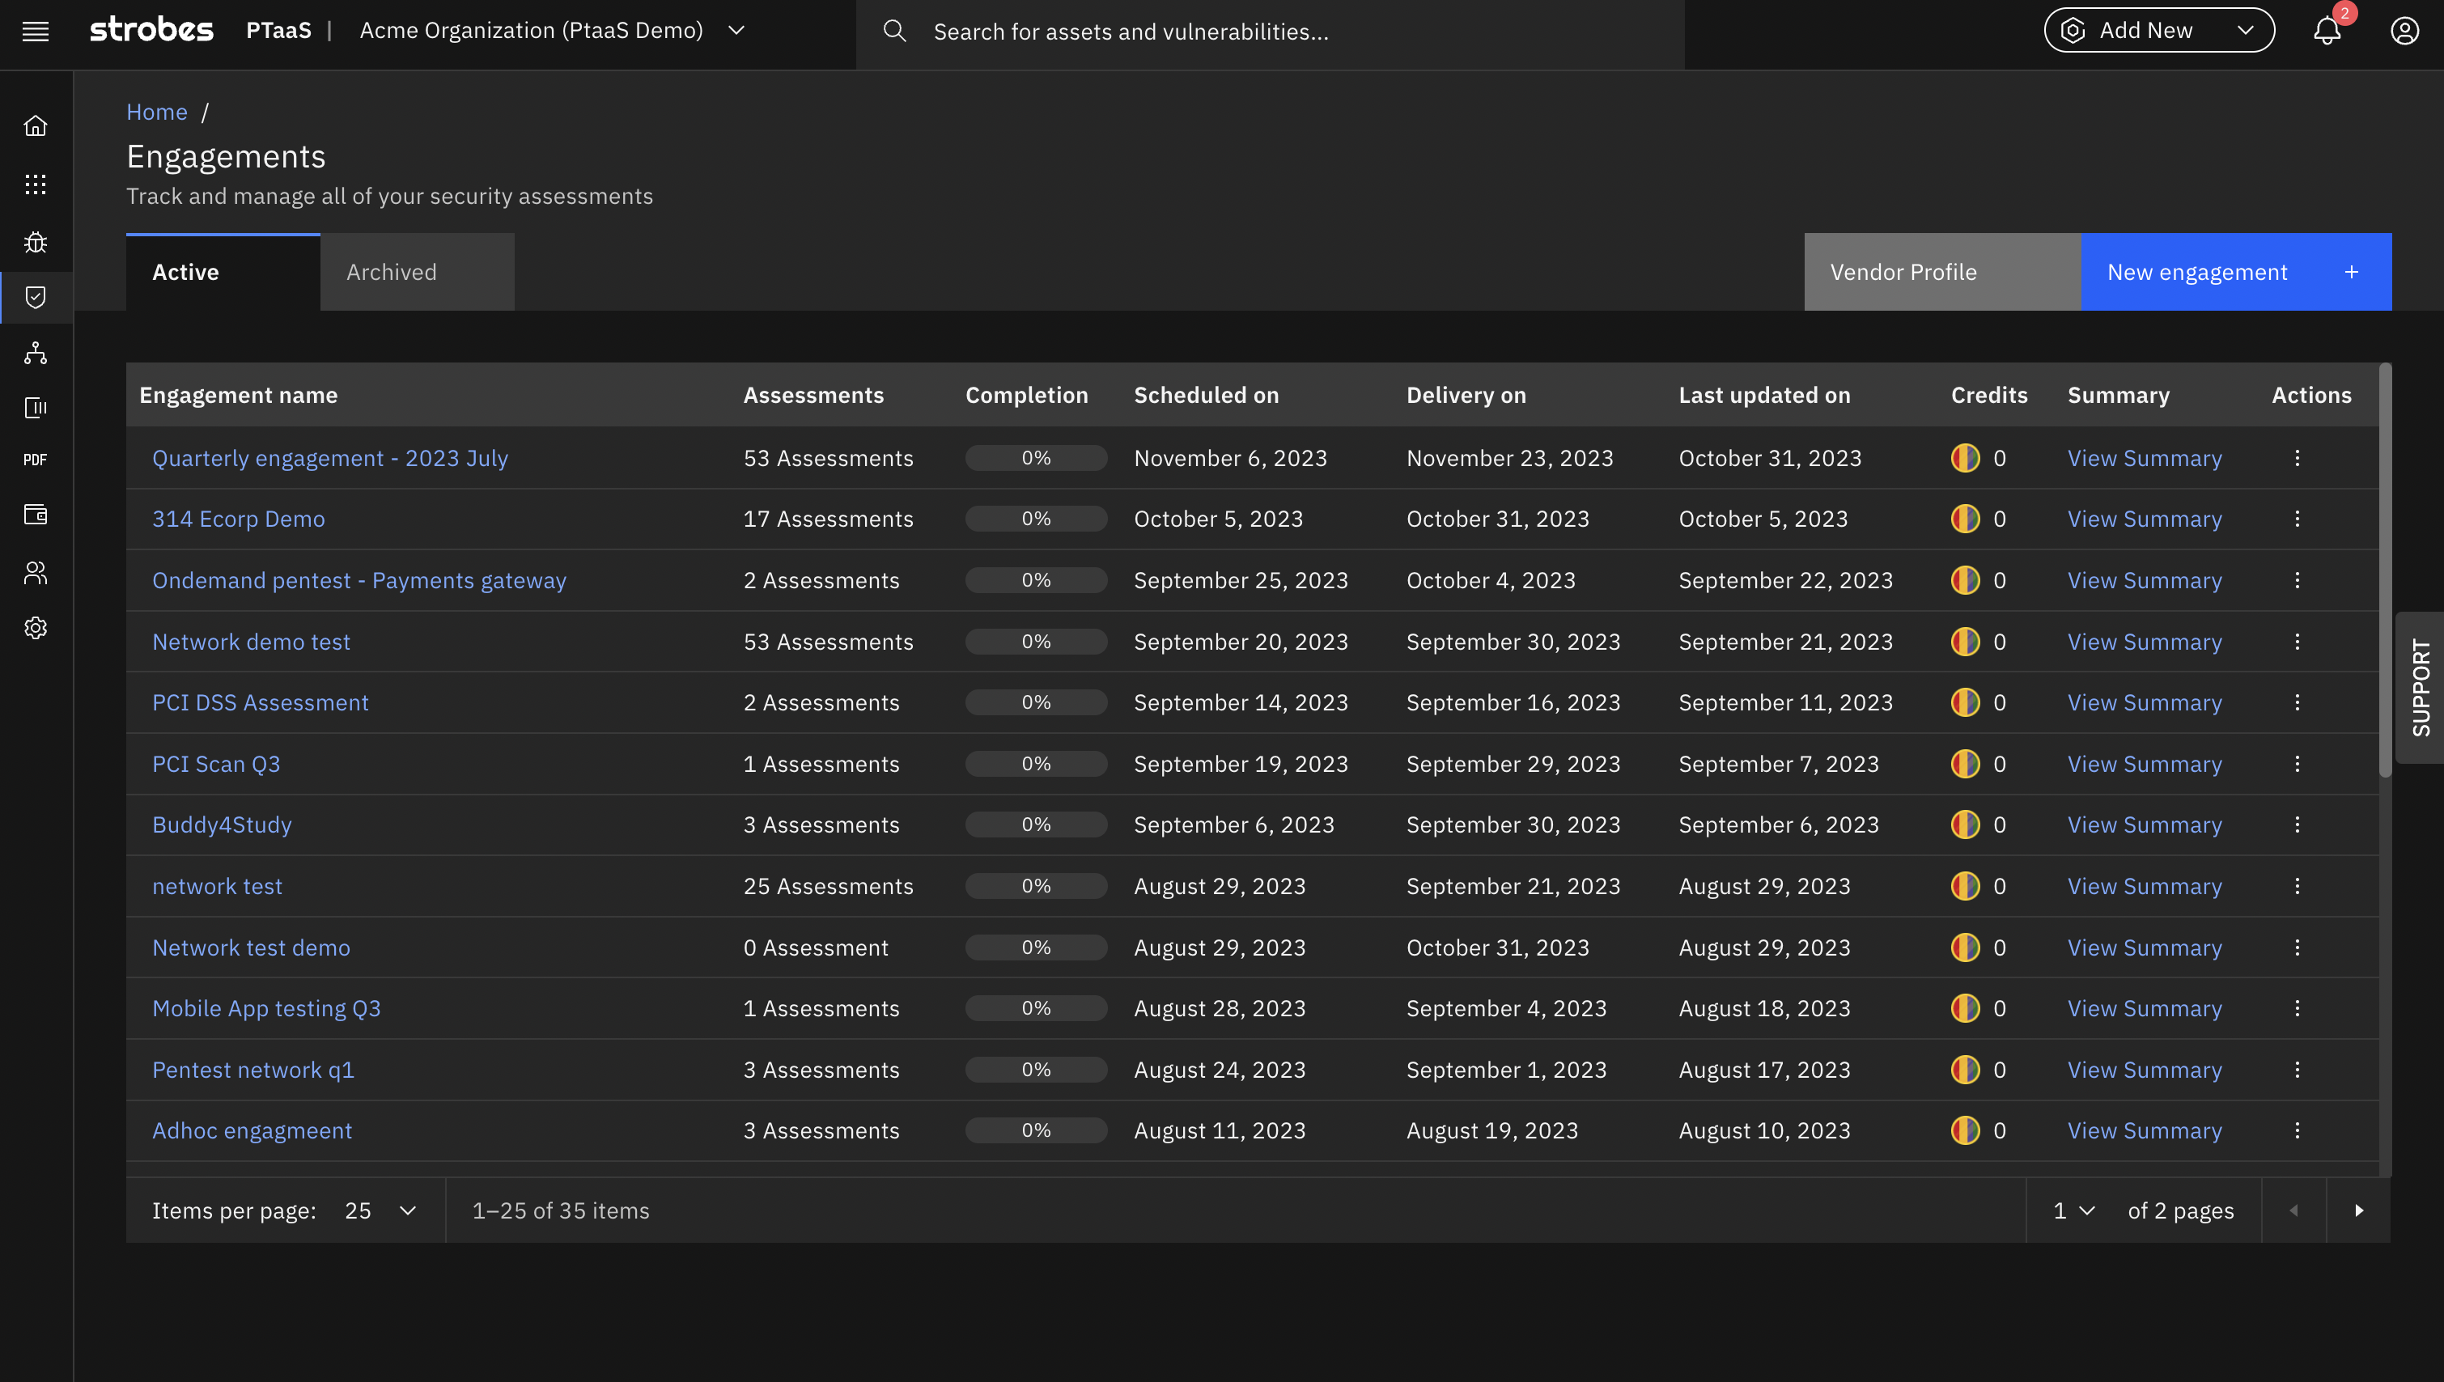The width and height of the screenshot is (2444, 1382).
Task: Open the user profile icon
Action: tap(2404, 32)
